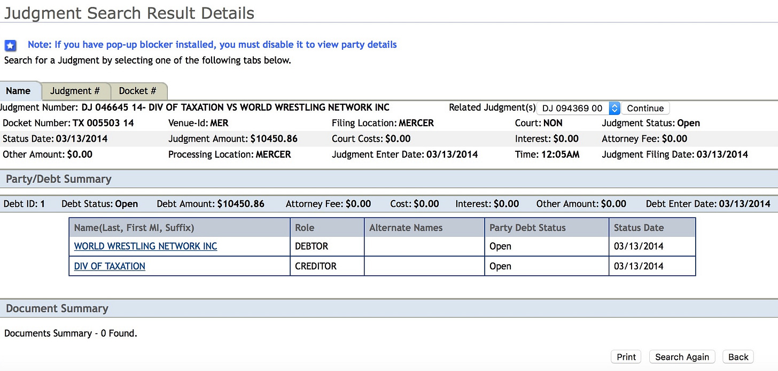This screenshot has width=778, height=371.
Task: Click the Name(Last, First MI, Suffix) header
Action: point(180,228)
